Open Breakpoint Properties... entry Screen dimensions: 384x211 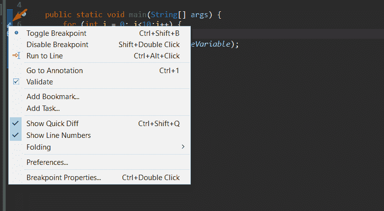100,177
